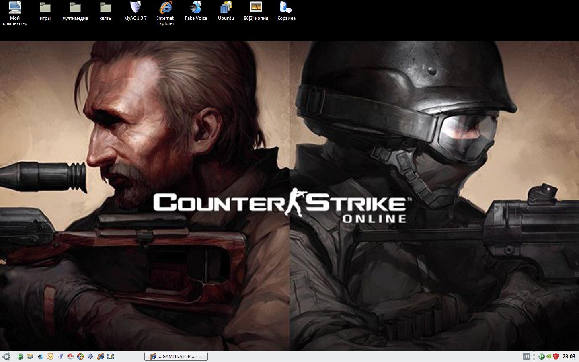
Task: Click the uTorrent icon in the system tray
Action: pyautogui.click(x=542, y=356)
